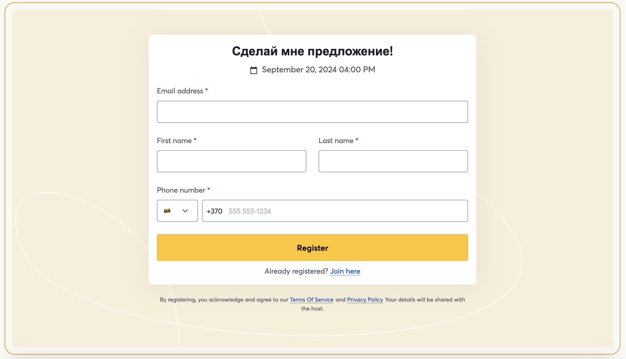Click the First name label
Screen dimensions: 626x359
pyautogui.click(x=174, y=141)
